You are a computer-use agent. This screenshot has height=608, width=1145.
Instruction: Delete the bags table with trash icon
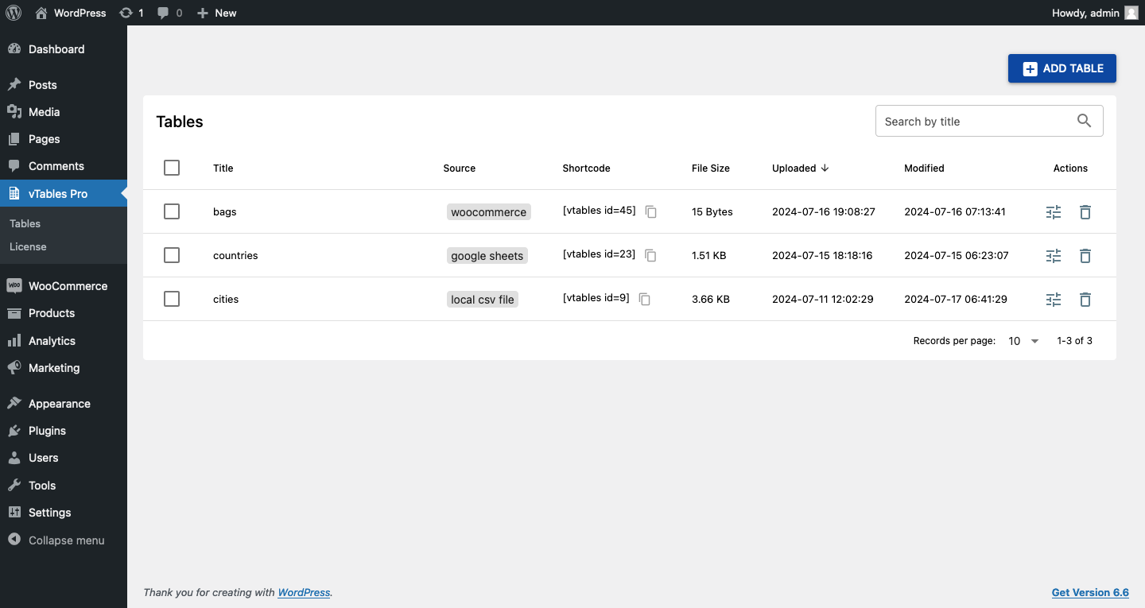(x=1085, y=212)
